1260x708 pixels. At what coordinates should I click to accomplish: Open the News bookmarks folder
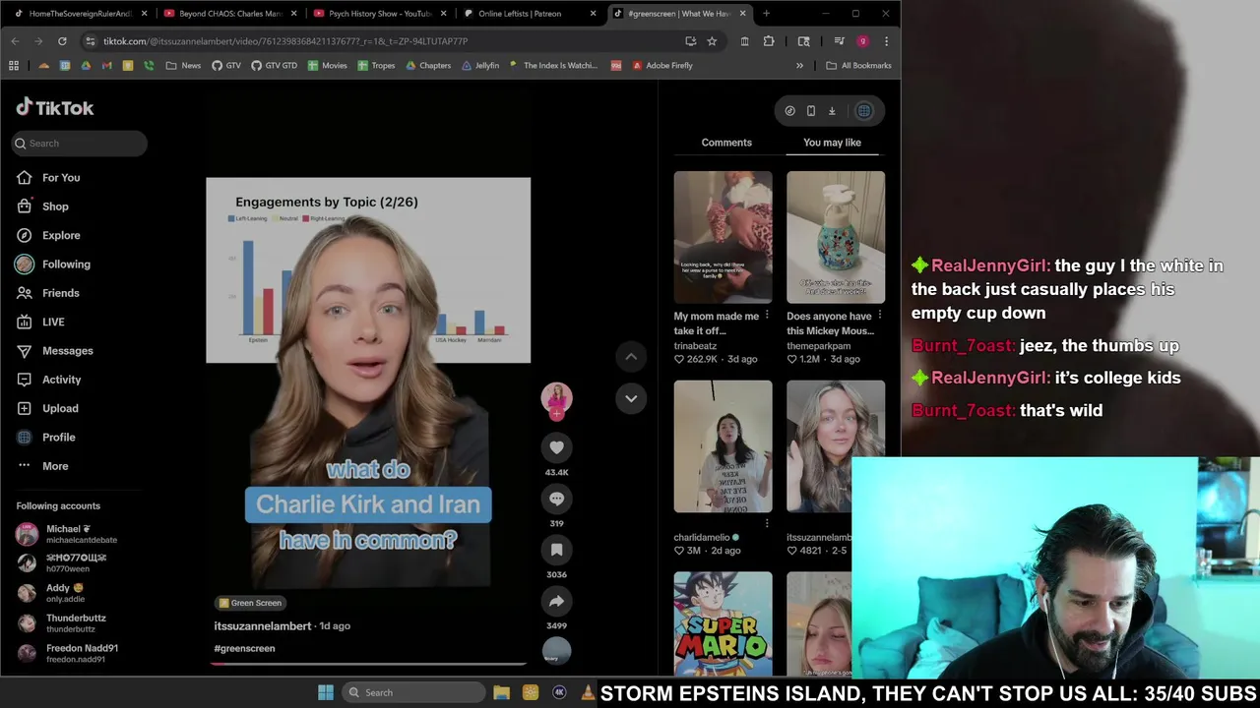click(x=183, y=66)
